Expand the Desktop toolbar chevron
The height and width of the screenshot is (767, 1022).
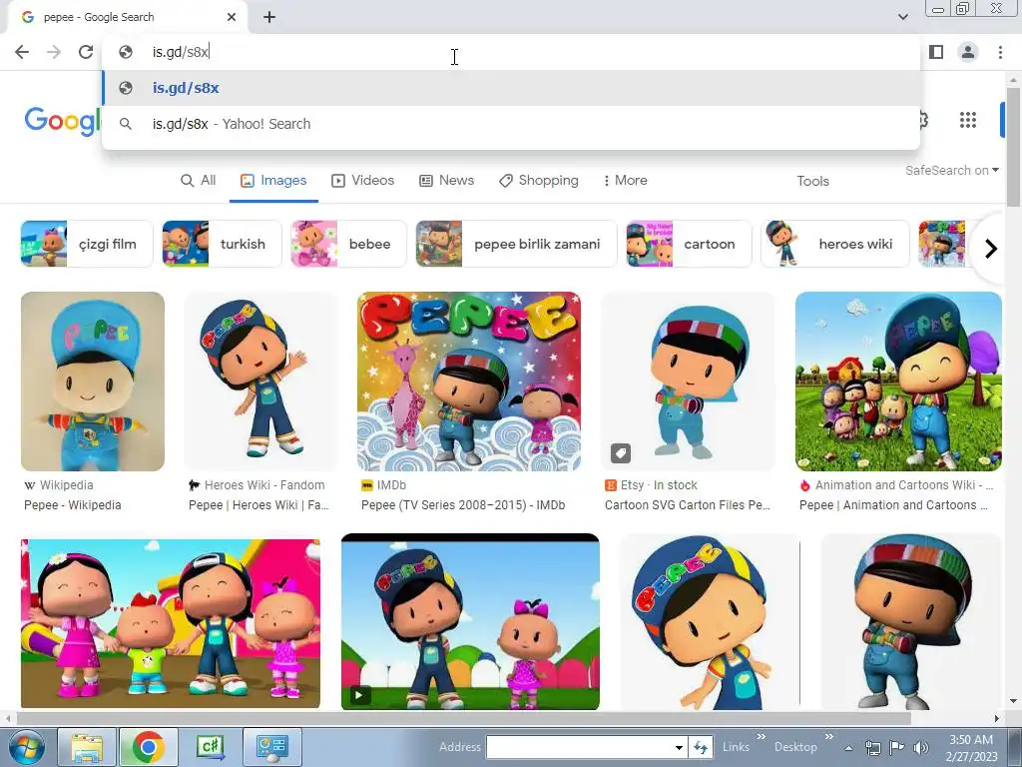[828, 737]
